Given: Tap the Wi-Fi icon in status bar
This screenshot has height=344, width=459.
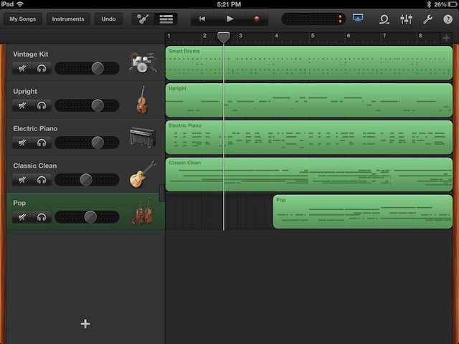Looking at the screenshot, I should tap(20, 4).
